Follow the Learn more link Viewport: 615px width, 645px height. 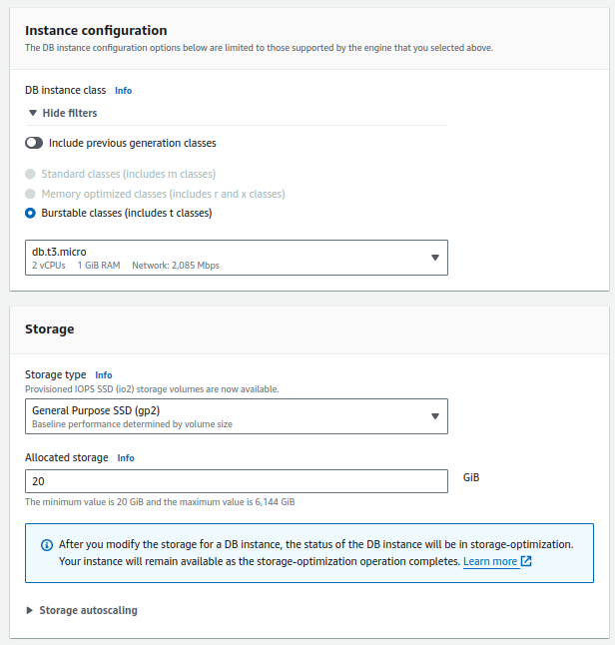(x=490, y=562)
